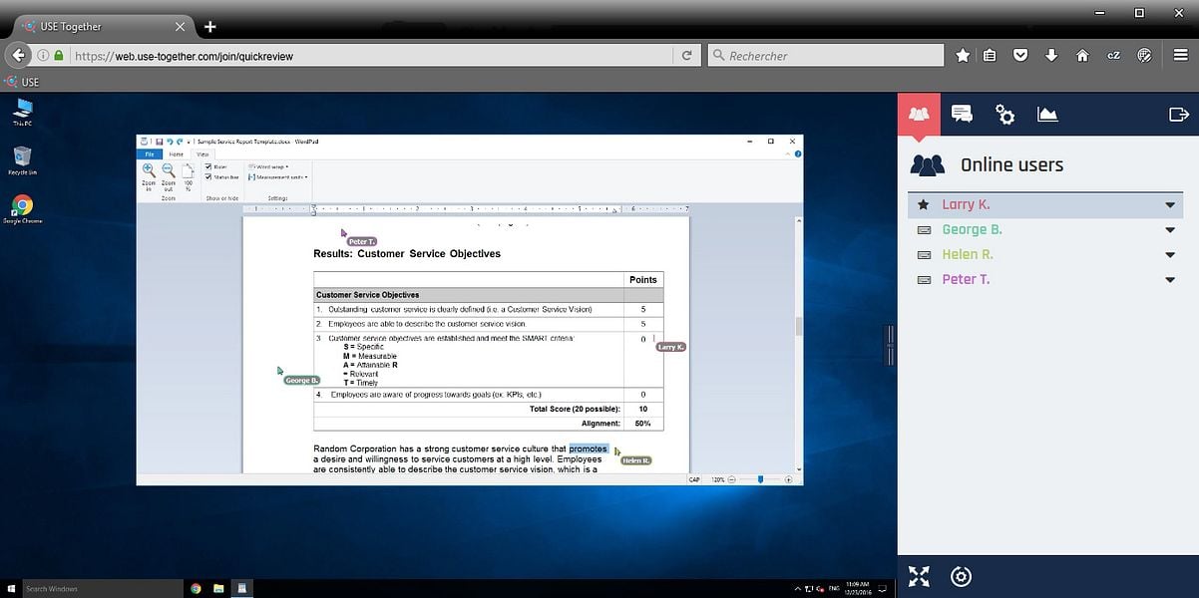
Task: Expand Helen R. user options
Action: tap(1170, 255)
